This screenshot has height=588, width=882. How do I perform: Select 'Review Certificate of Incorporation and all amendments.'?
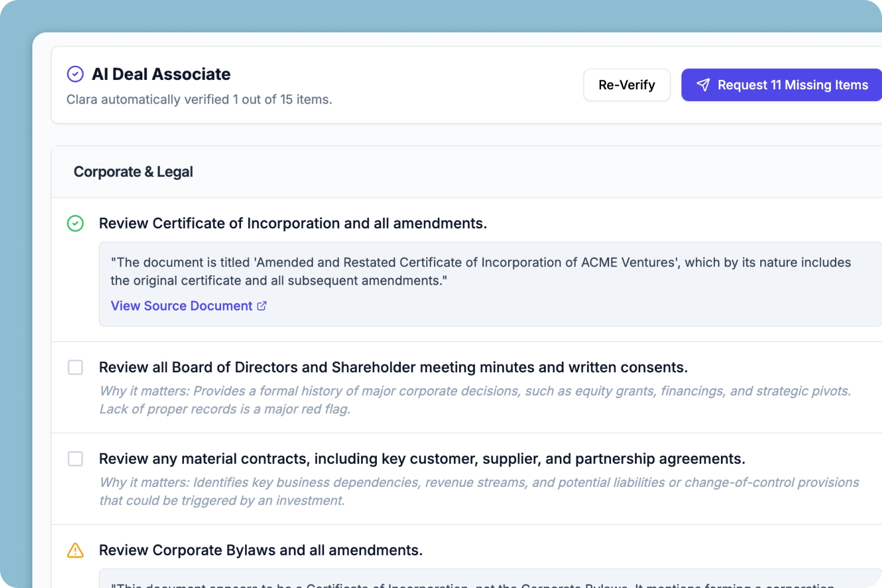[293, 223]
